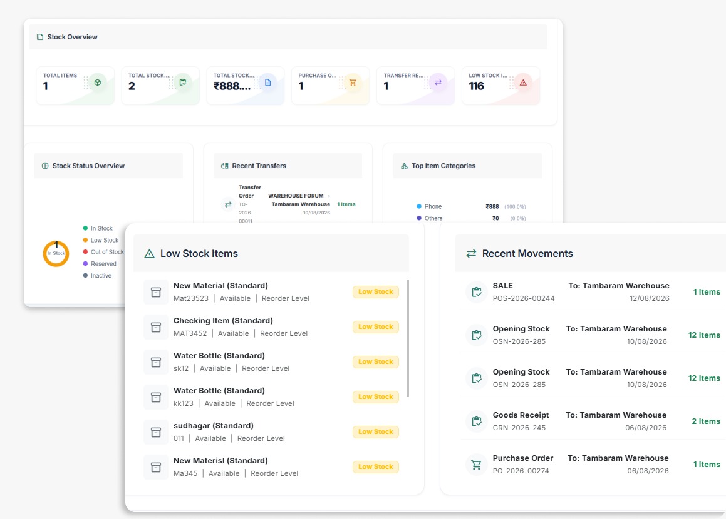Screen dimensions: 726x519
Task: Click the Stock Overview header icon
Action: (x=40, y=37)
